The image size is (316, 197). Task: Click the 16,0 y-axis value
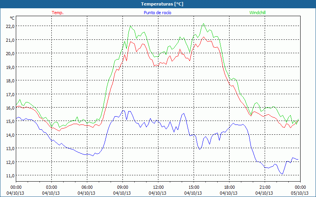(x=10, y=108)
